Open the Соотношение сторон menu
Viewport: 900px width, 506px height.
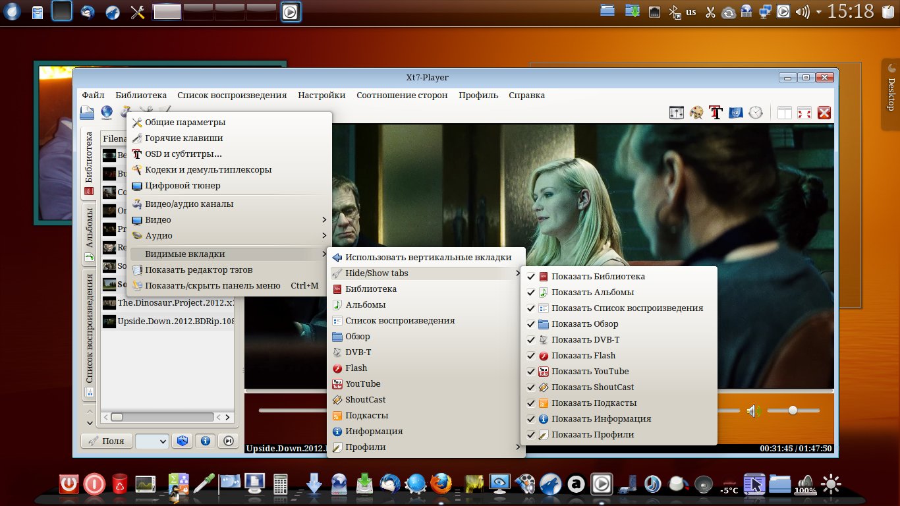pyautogui.click(x=402, y=95)
